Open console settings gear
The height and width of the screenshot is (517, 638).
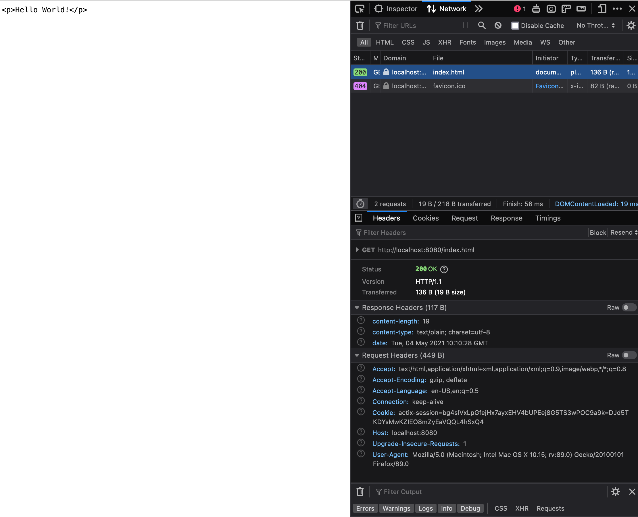[x=615, y=491]
